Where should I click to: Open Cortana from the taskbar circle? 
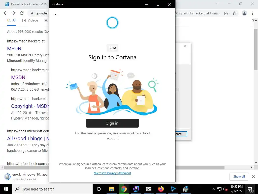tap(99, 189)
